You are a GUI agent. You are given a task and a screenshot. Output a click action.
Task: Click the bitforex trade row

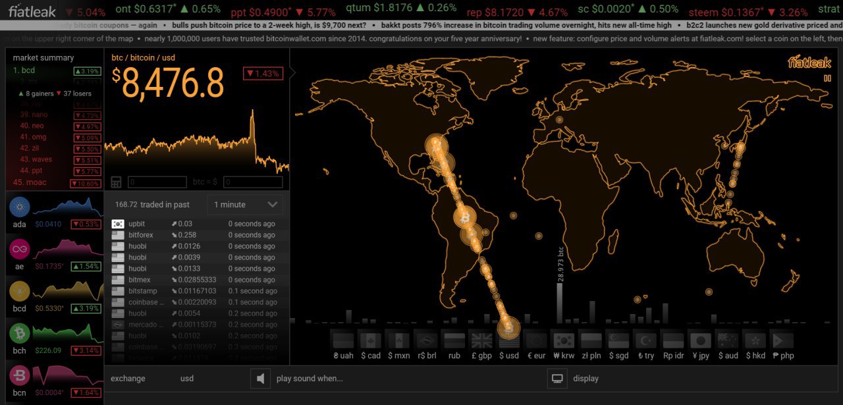197,235
